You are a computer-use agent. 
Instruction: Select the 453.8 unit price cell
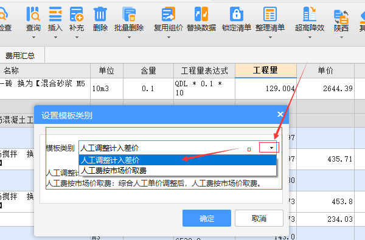(x=325, y=201)
